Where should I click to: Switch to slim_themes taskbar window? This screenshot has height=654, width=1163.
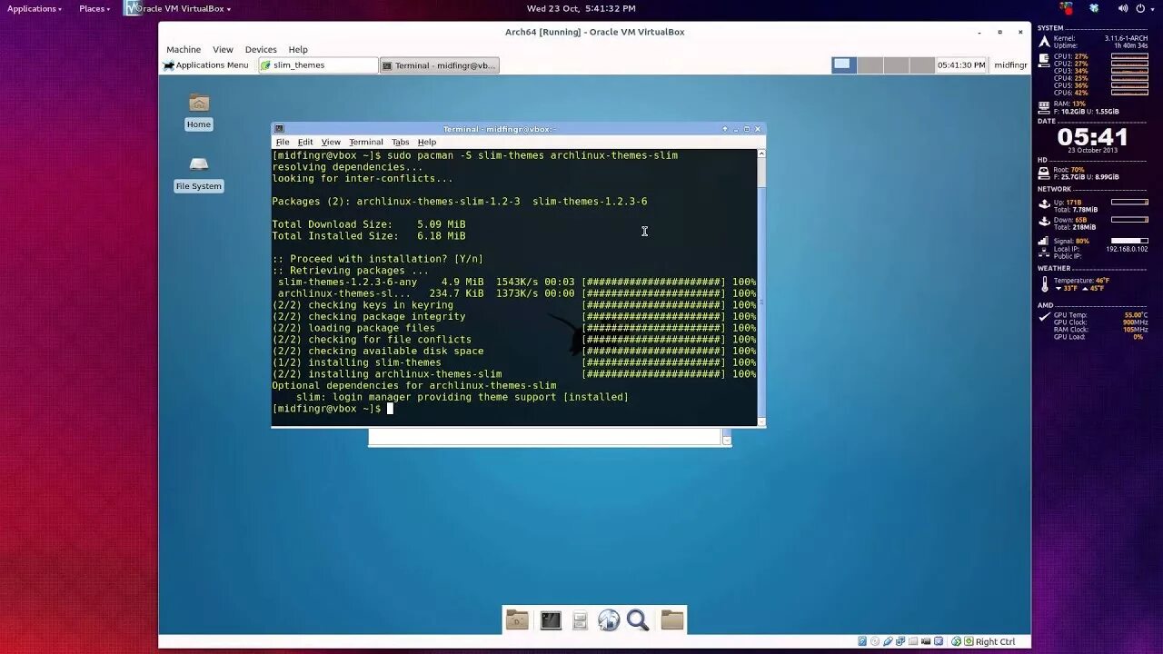click(318, 65)
